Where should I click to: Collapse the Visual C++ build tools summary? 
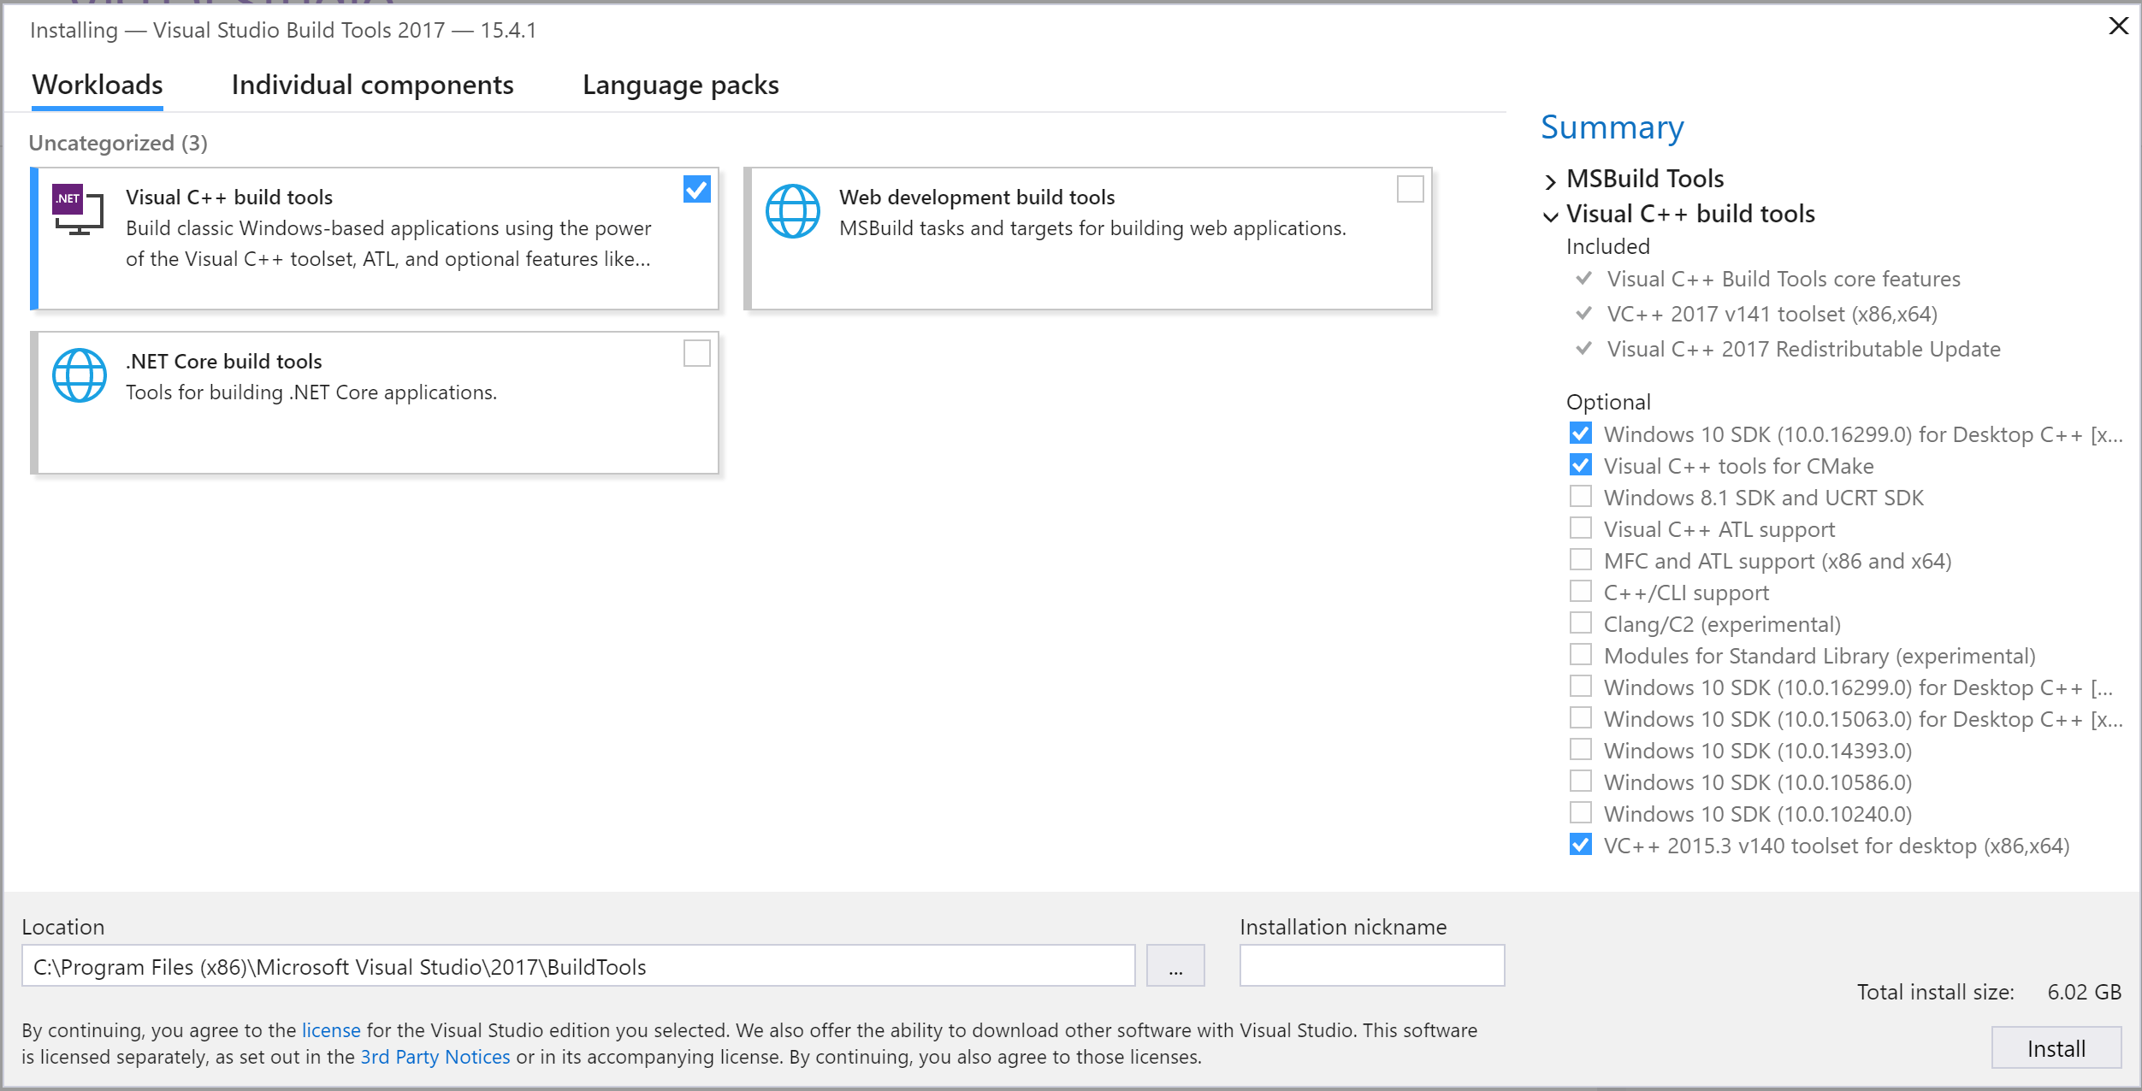click(1550, 215)
